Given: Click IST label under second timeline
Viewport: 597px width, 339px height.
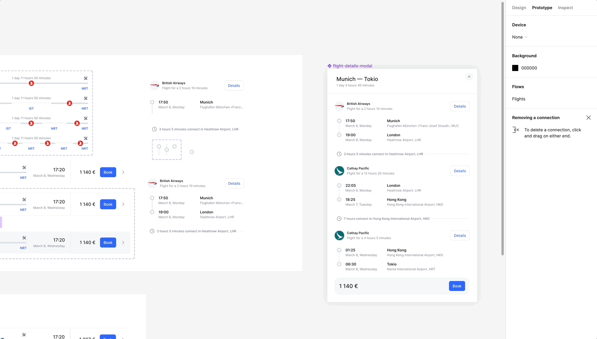Looking at the screenshot, I should 31,108.
